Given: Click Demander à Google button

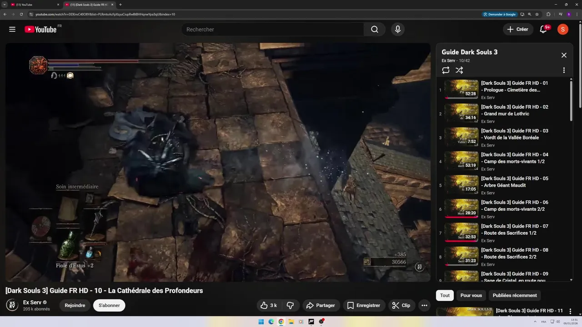Looking at the screenshot, I should [x=500, y=14].
